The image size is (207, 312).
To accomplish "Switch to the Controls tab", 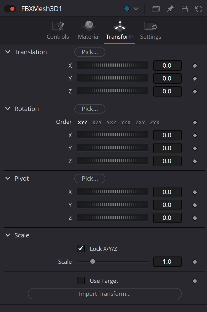I will 58,31.
